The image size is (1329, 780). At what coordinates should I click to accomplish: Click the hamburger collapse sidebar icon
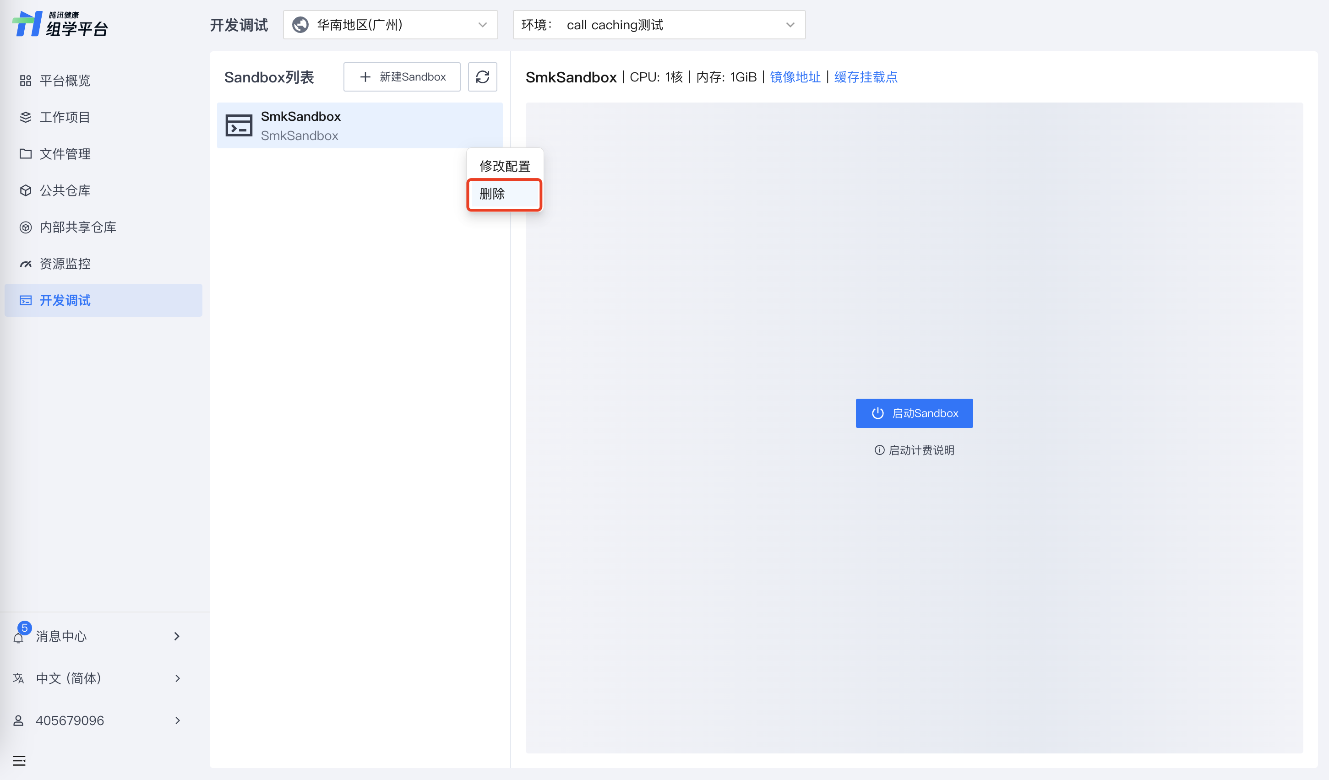coord(19,760)
